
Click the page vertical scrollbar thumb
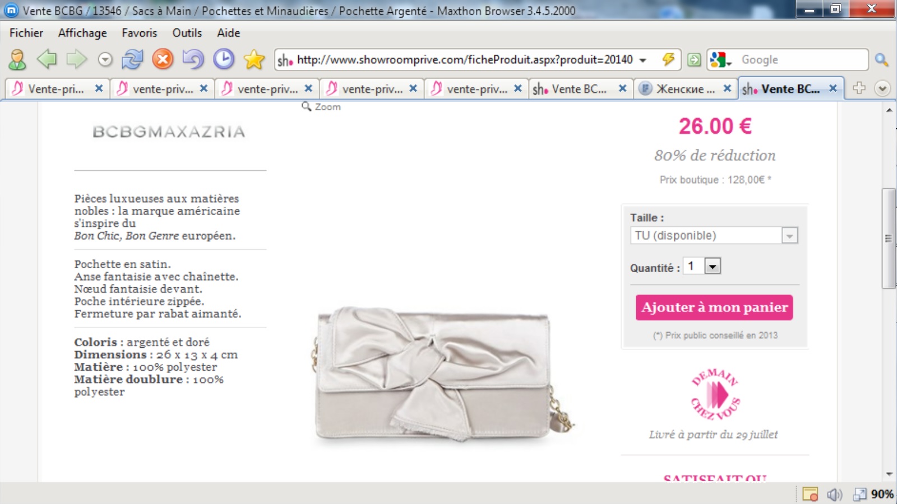pyautogui.click(x=888, y=239)
